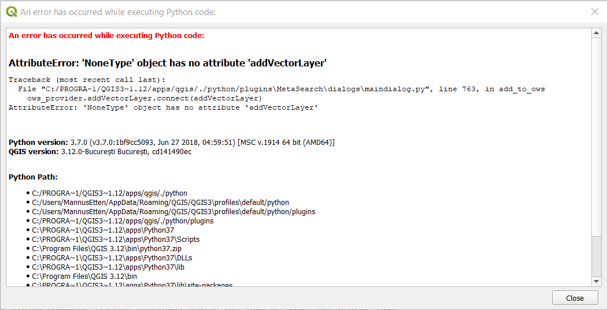Image resolution: width=607 pixels, height=310 pixels.
Task: Click the monospace AttributeError line below the code
Action: point(164,107)
